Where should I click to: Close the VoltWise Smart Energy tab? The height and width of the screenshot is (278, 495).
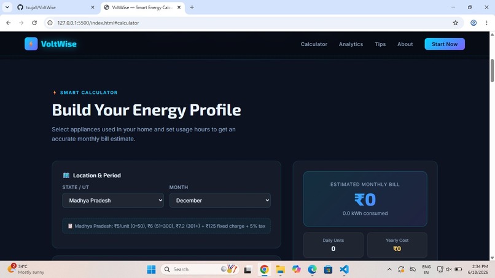tap(179, 7)
